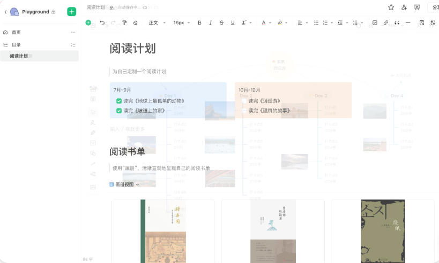Uncheck 读完《地球上最孤单的动物》 checkbox
Viewport: 439px width, 263px height.
tap(119, 101)
